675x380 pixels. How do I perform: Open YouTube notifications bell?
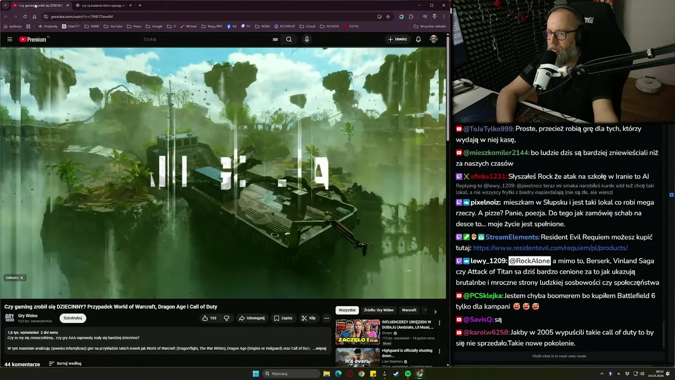(x=418, y=39)
